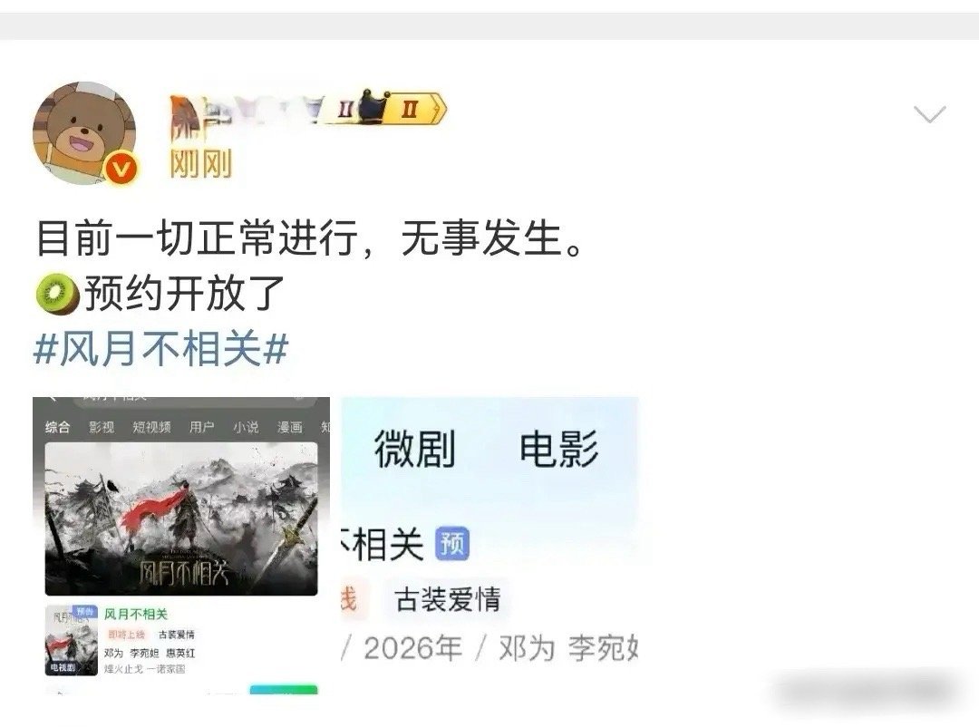Select the 综合 tab in the screenshot
Image resolution: width=979 pixels, height=727 pixels.
pyautogui.click(x=57, y=427)
